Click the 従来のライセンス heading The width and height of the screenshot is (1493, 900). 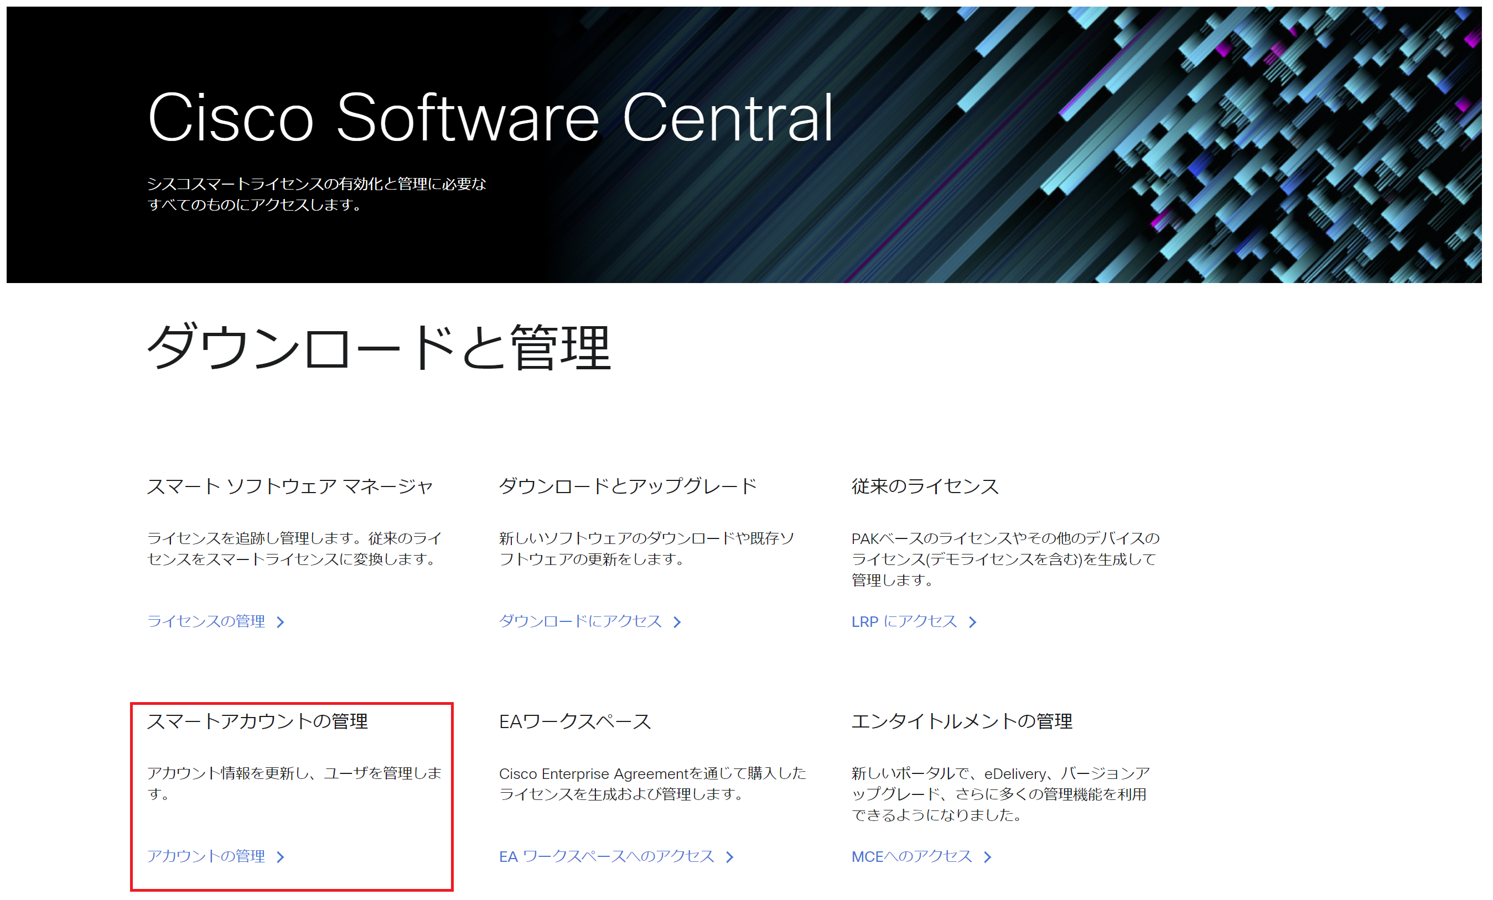[925, 486]
